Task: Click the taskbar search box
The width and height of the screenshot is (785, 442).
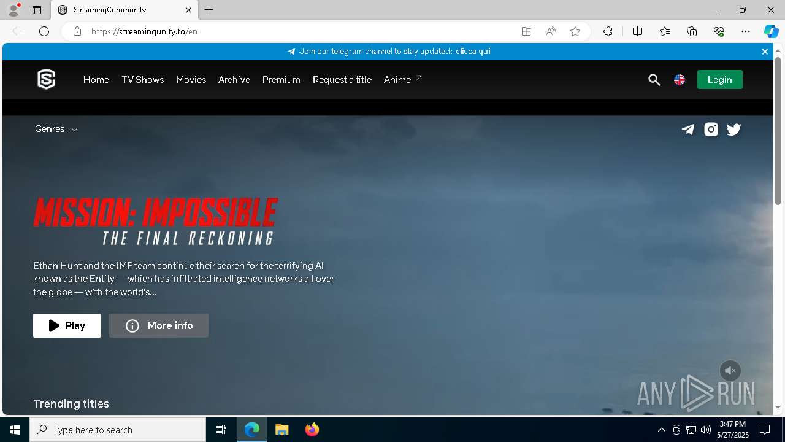Action: 118,430
